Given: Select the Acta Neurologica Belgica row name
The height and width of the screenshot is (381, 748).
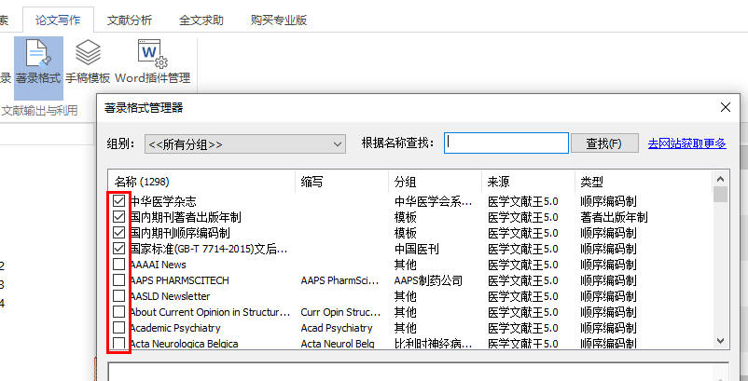Looking at the screenshot, I should click(184, 344).
